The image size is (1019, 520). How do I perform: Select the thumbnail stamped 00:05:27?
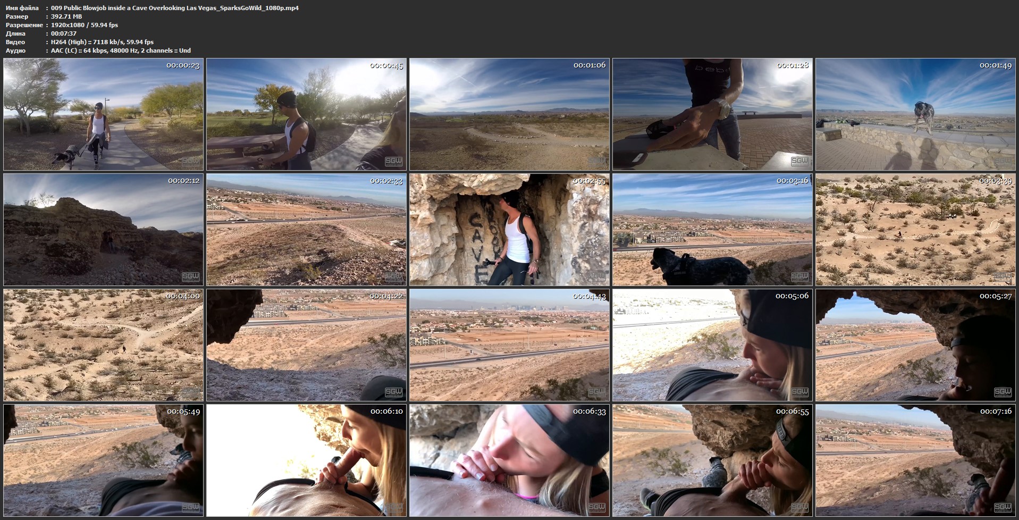(915, 345)
